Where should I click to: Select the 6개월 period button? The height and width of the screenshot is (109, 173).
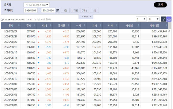[x=84, y=10]
